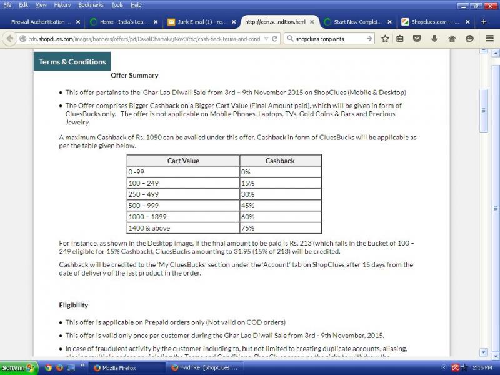Click the Eligibility heading
Image resolution: width=500 pixels, height=375 pixels.
click(73, 305)
